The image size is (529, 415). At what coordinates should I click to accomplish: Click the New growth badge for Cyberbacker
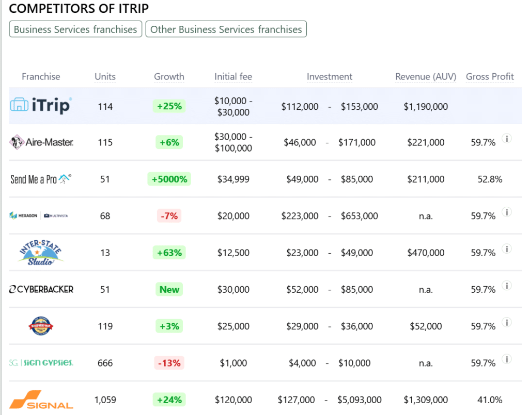click(169, 289)
